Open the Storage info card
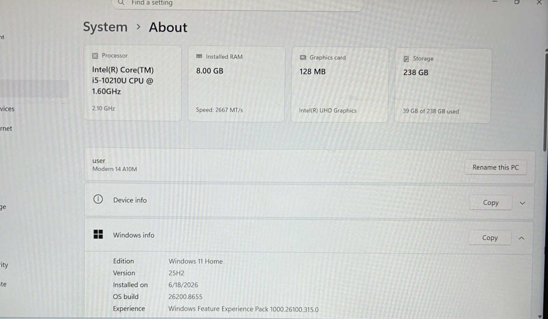The image size is (548, 319). pos(443,86)
